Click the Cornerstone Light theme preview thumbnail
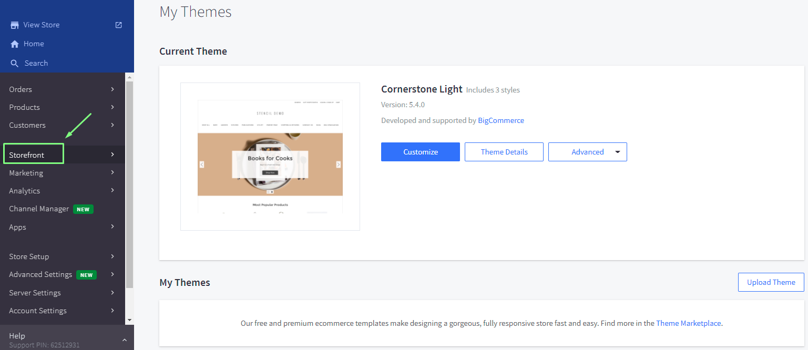808x350 pixels. (x=270, y=156)
